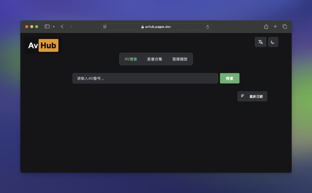Toggle the Safari sidebar
Image resolution: width=312 pixels, height=193 pixels.
pos(47,26)
